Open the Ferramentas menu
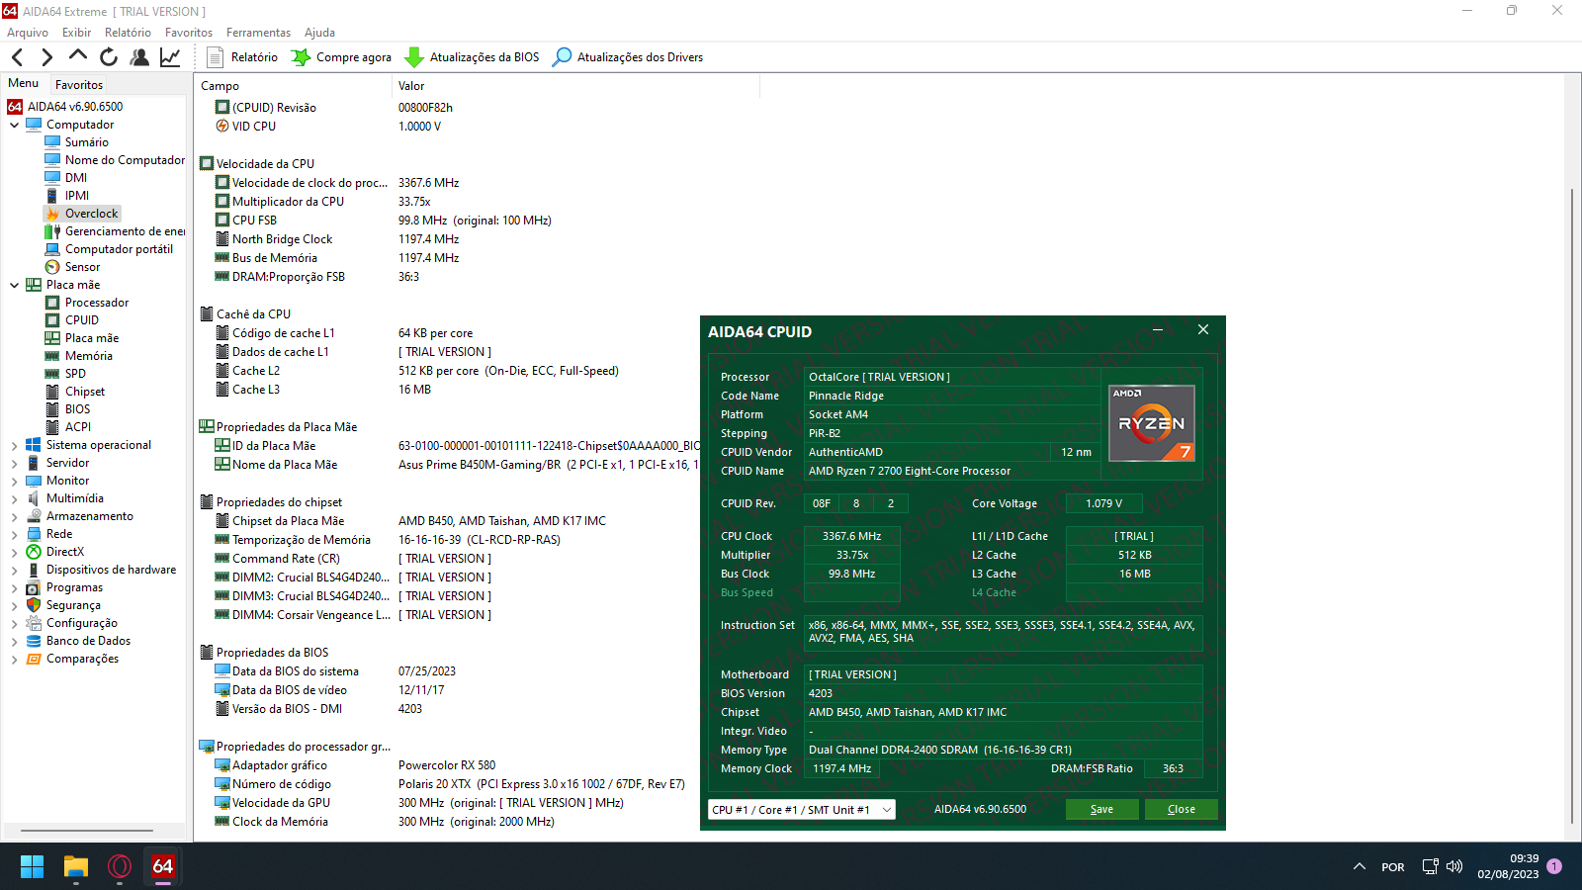The width and height of the screenshot is (1582, 890). (258, 33)
